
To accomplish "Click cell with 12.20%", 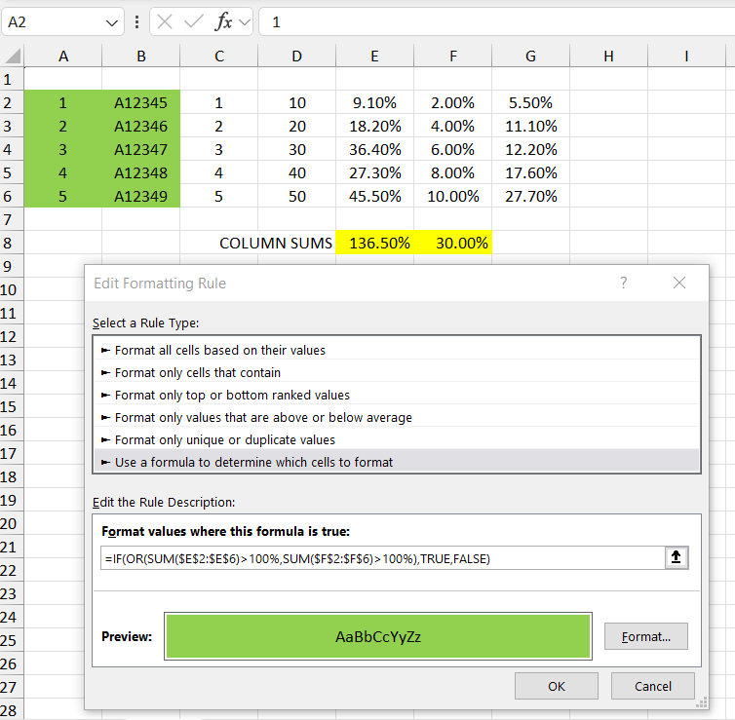I will [x=530, y=149].
